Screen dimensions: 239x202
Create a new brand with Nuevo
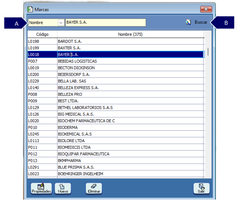(x=63, y=189)
